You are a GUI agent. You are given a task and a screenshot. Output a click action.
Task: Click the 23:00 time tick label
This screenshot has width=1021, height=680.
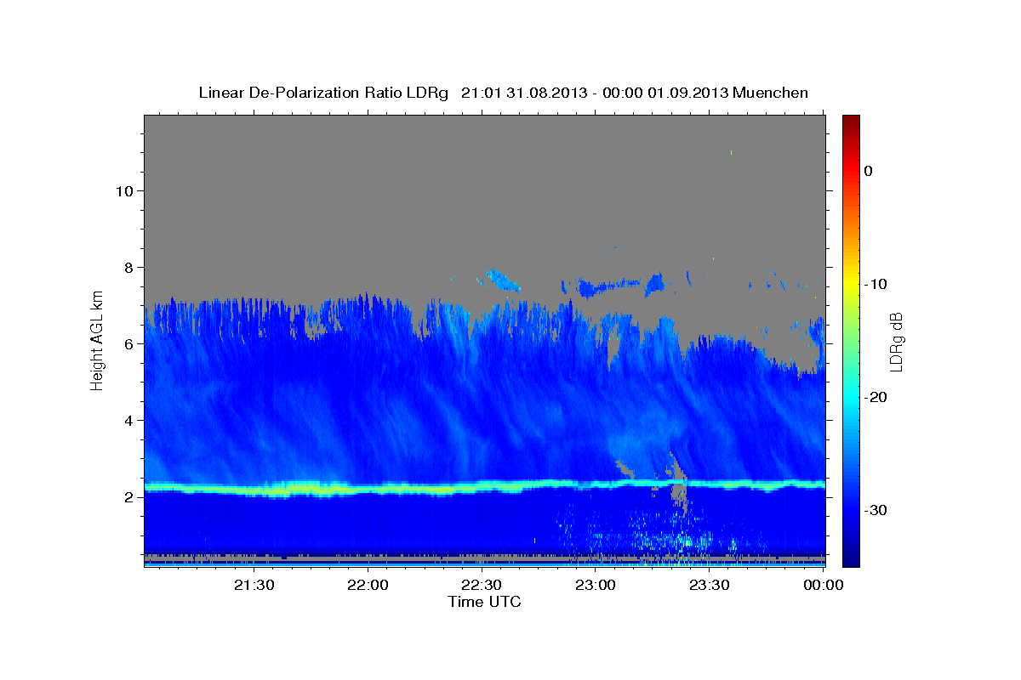(596, 586)
